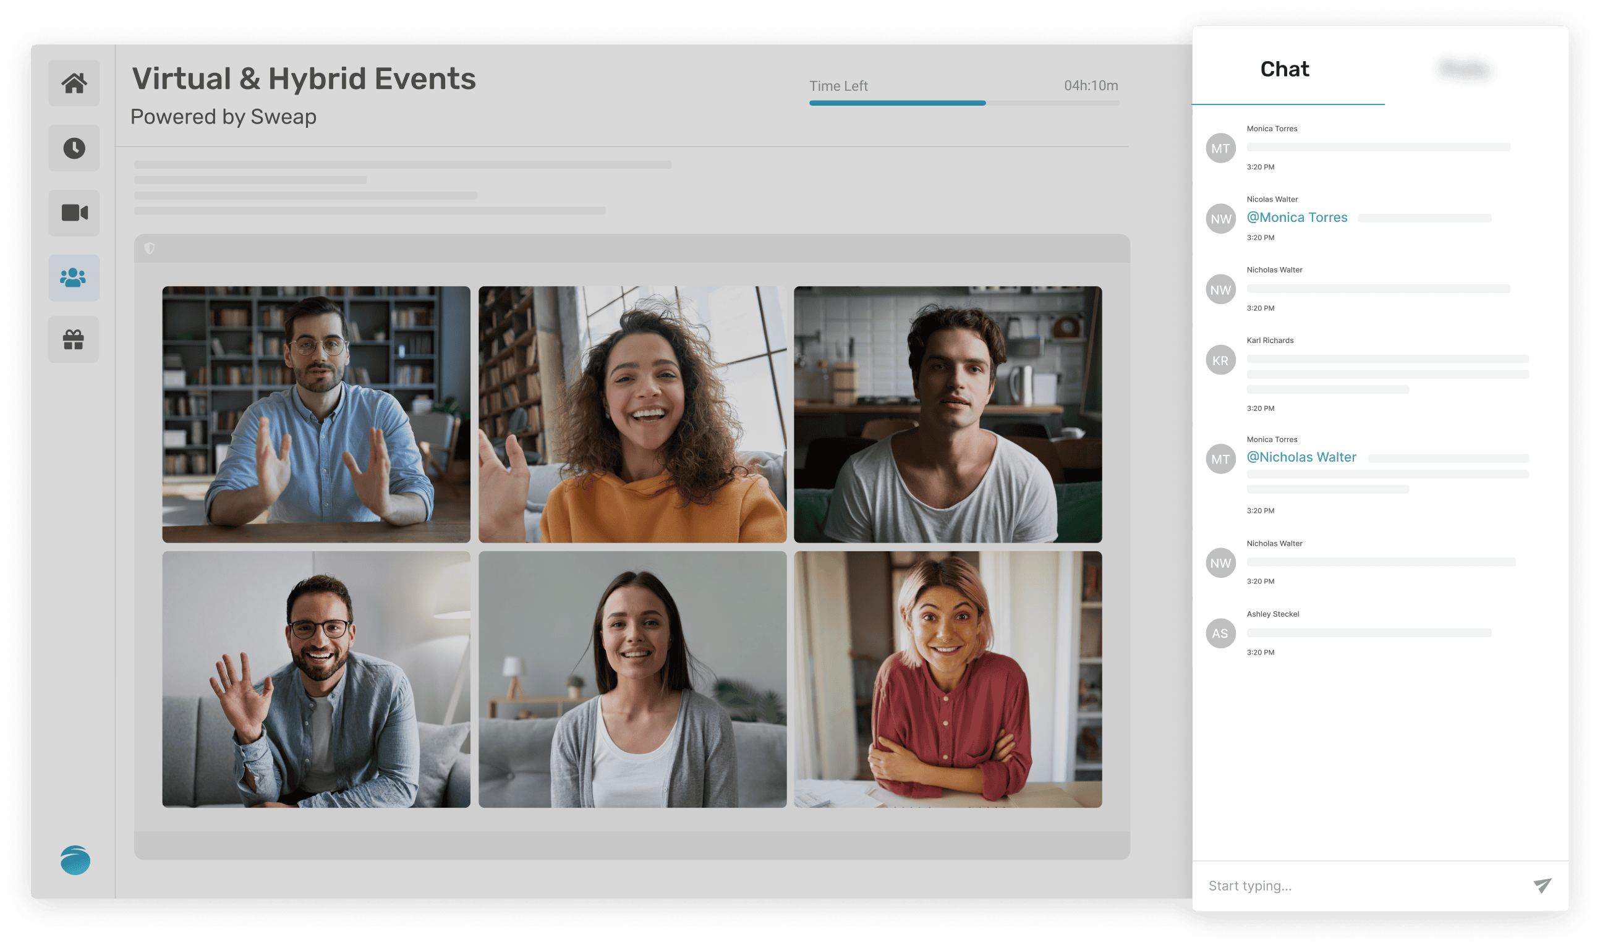Viewport: 1600px width, 948px height.
Task: Click the gift box icon
Action: (74, 339)
